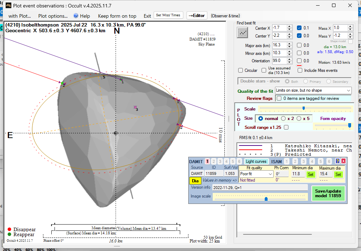Expand the Fit quality 'Poor fit' dropdown

click(x=256, y=174)
